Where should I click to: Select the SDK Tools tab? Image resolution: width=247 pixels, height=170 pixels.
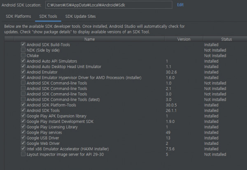click(x=48, y=17)
